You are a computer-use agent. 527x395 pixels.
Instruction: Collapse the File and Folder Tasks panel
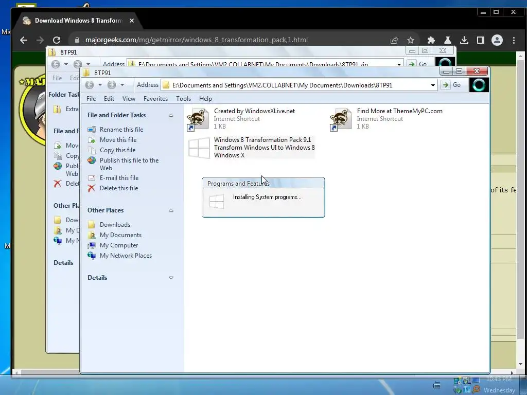tap(171, 115)
